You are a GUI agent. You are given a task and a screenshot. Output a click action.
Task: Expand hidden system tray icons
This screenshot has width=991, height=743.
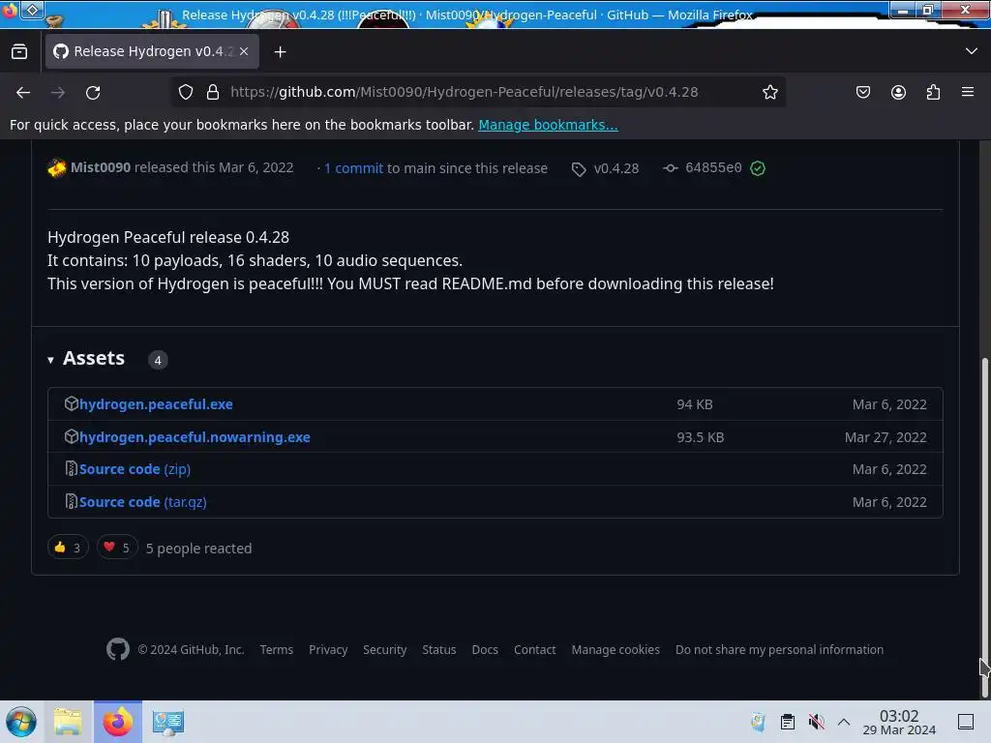(844, 722)
